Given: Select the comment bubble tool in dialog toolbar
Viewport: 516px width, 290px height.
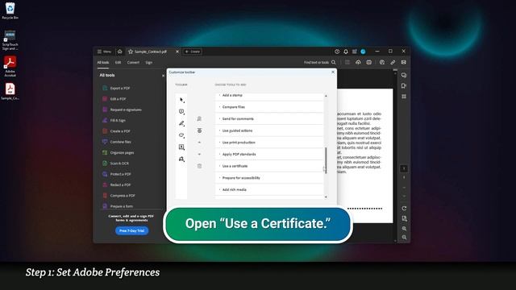Looking at the screenshot, I should 181,112.
